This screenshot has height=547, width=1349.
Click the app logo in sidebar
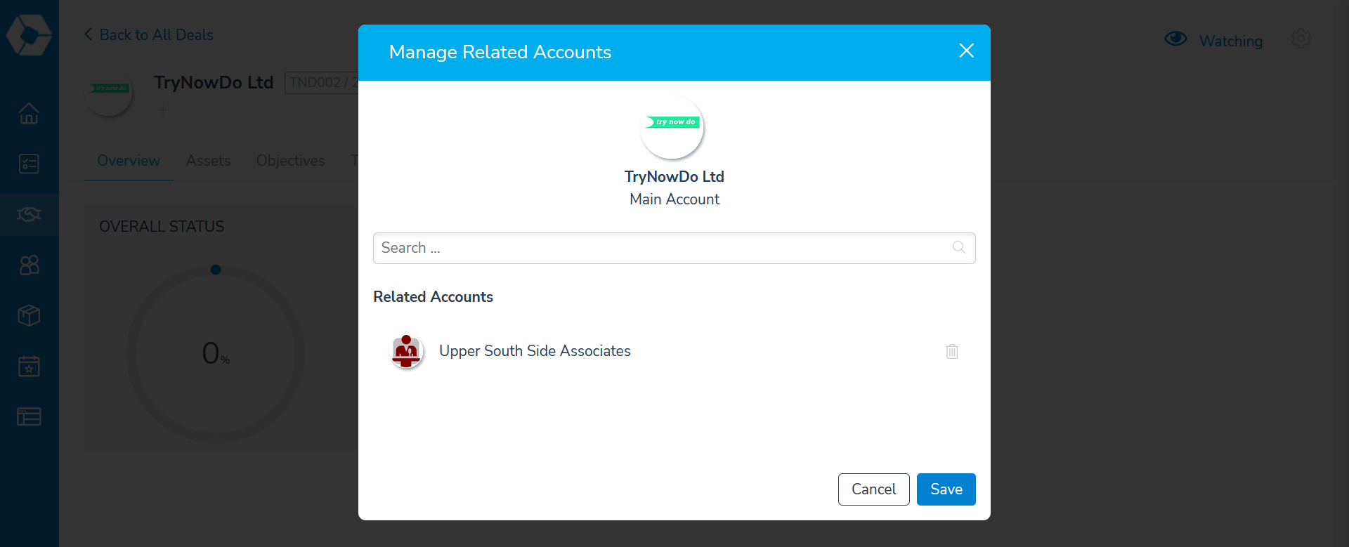29,34
